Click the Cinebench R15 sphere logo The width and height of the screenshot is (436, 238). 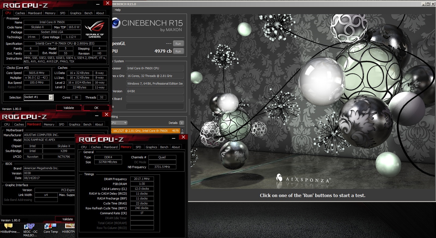pos(116,23)
